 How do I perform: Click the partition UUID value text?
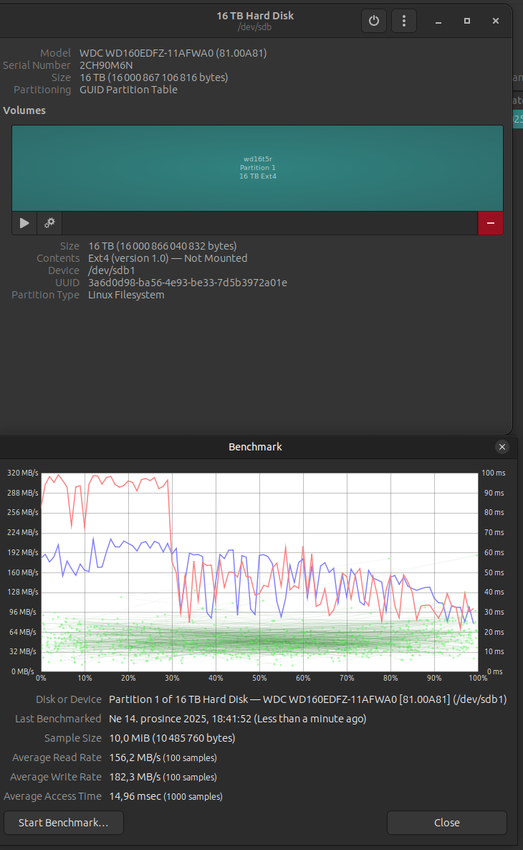pyautogui.click(x=187, y=283)
